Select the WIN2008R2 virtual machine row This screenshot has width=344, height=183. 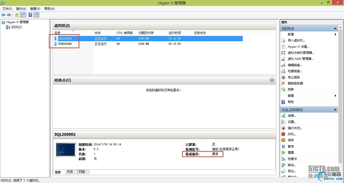pyautogui.click(x=148, y=44)
